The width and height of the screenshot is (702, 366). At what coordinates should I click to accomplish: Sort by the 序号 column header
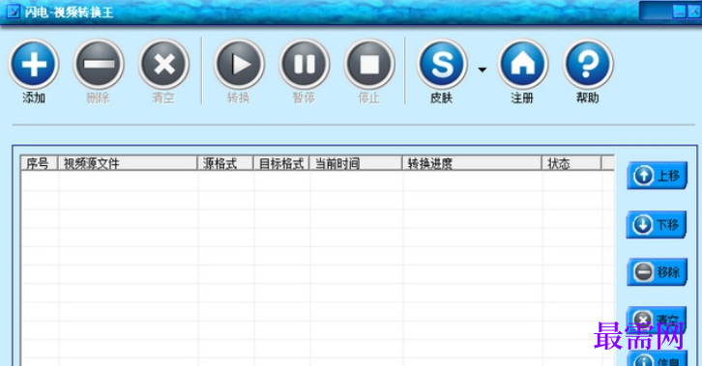click(x=39, y=163)
